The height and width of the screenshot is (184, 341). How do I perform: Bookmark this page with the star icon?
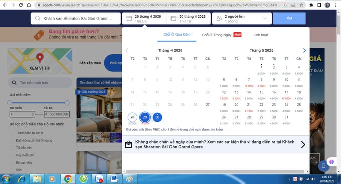tap(301, 5)
